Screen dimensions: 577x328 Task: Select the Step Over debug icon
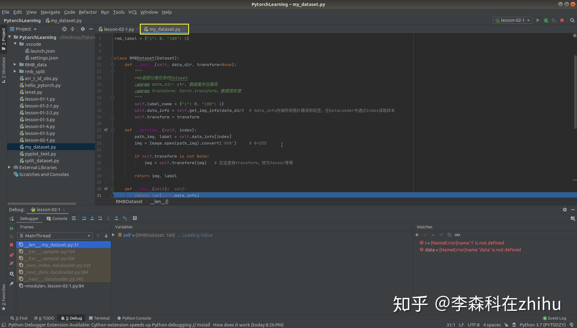[84, 218]
